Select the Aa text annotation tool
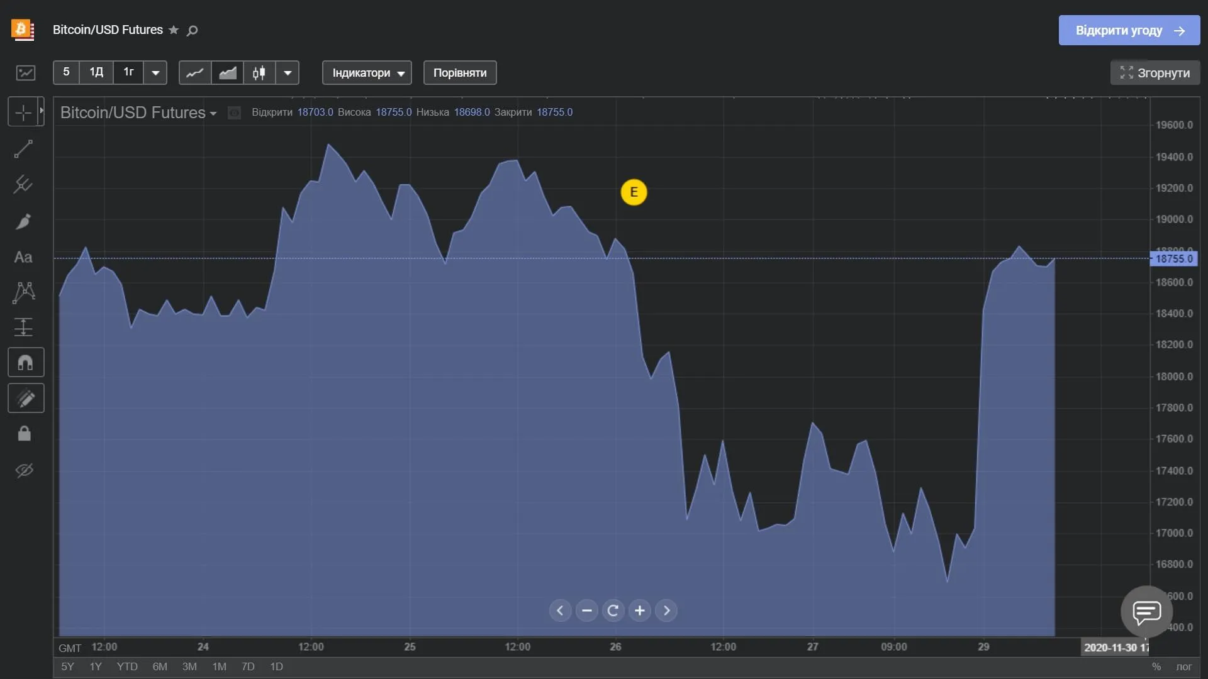1208x679 pixels. click(23, 257)
